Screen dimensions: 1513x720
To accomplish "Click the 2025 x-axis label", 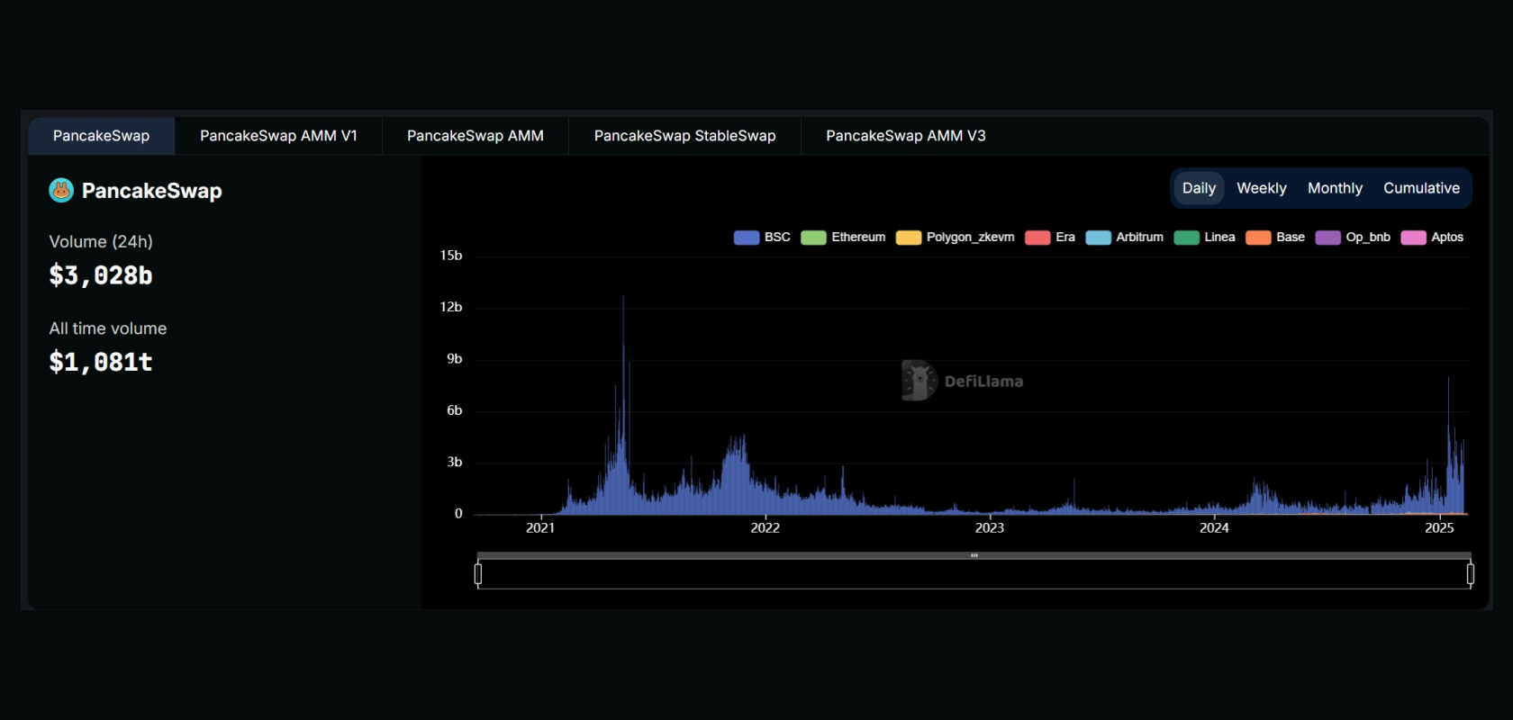I will (1439, 528).
